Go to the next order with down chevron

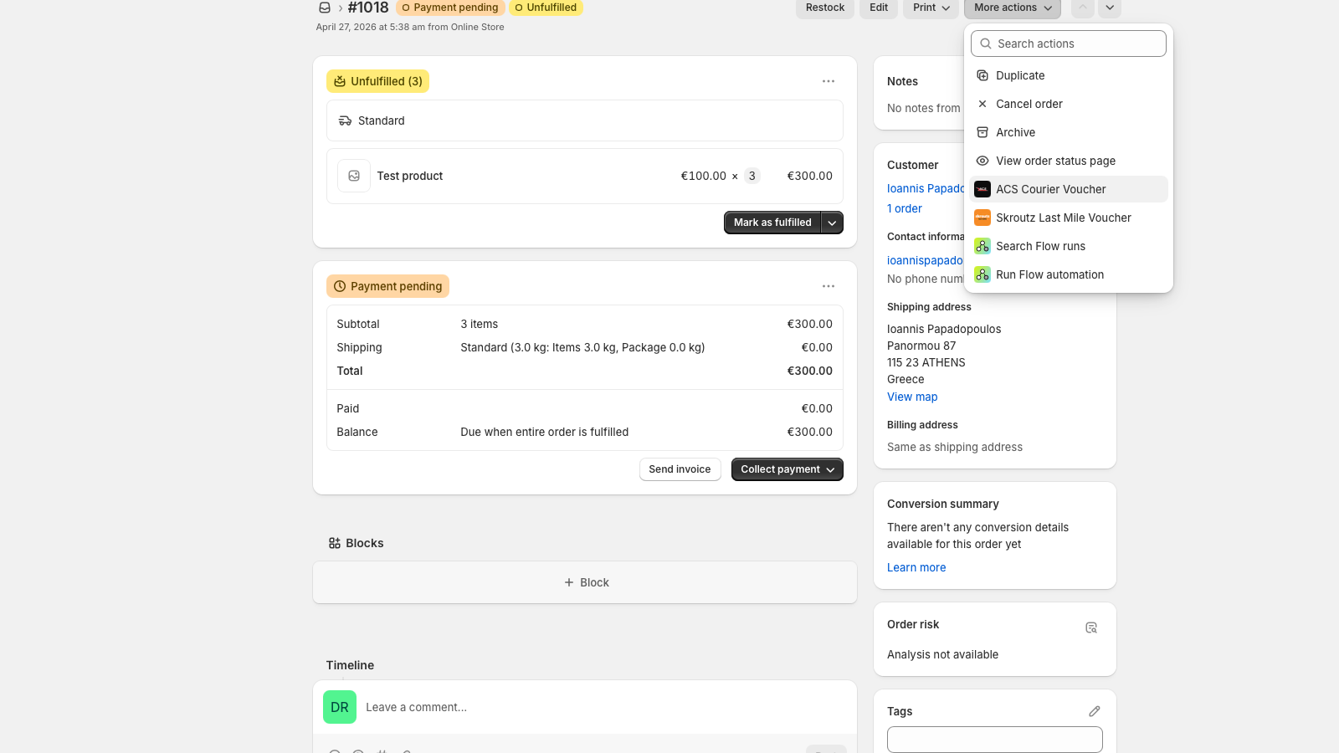tap(1110, 8)
